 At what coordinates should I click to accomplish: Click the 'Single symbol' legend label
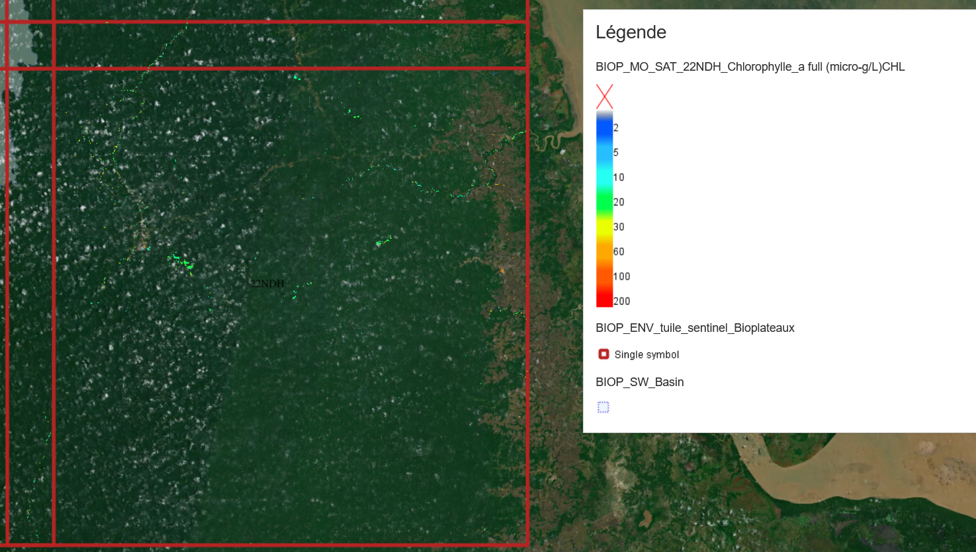646,355
